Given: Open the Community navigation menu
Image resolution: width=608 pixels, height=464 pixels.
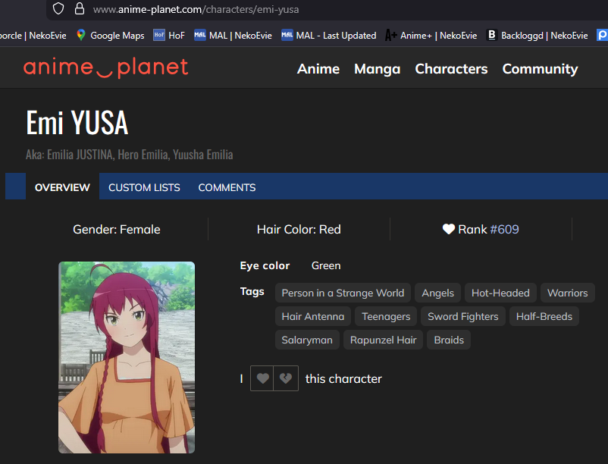Looking at the screenshot, I should pyautogui.click(x=540, y=68).
